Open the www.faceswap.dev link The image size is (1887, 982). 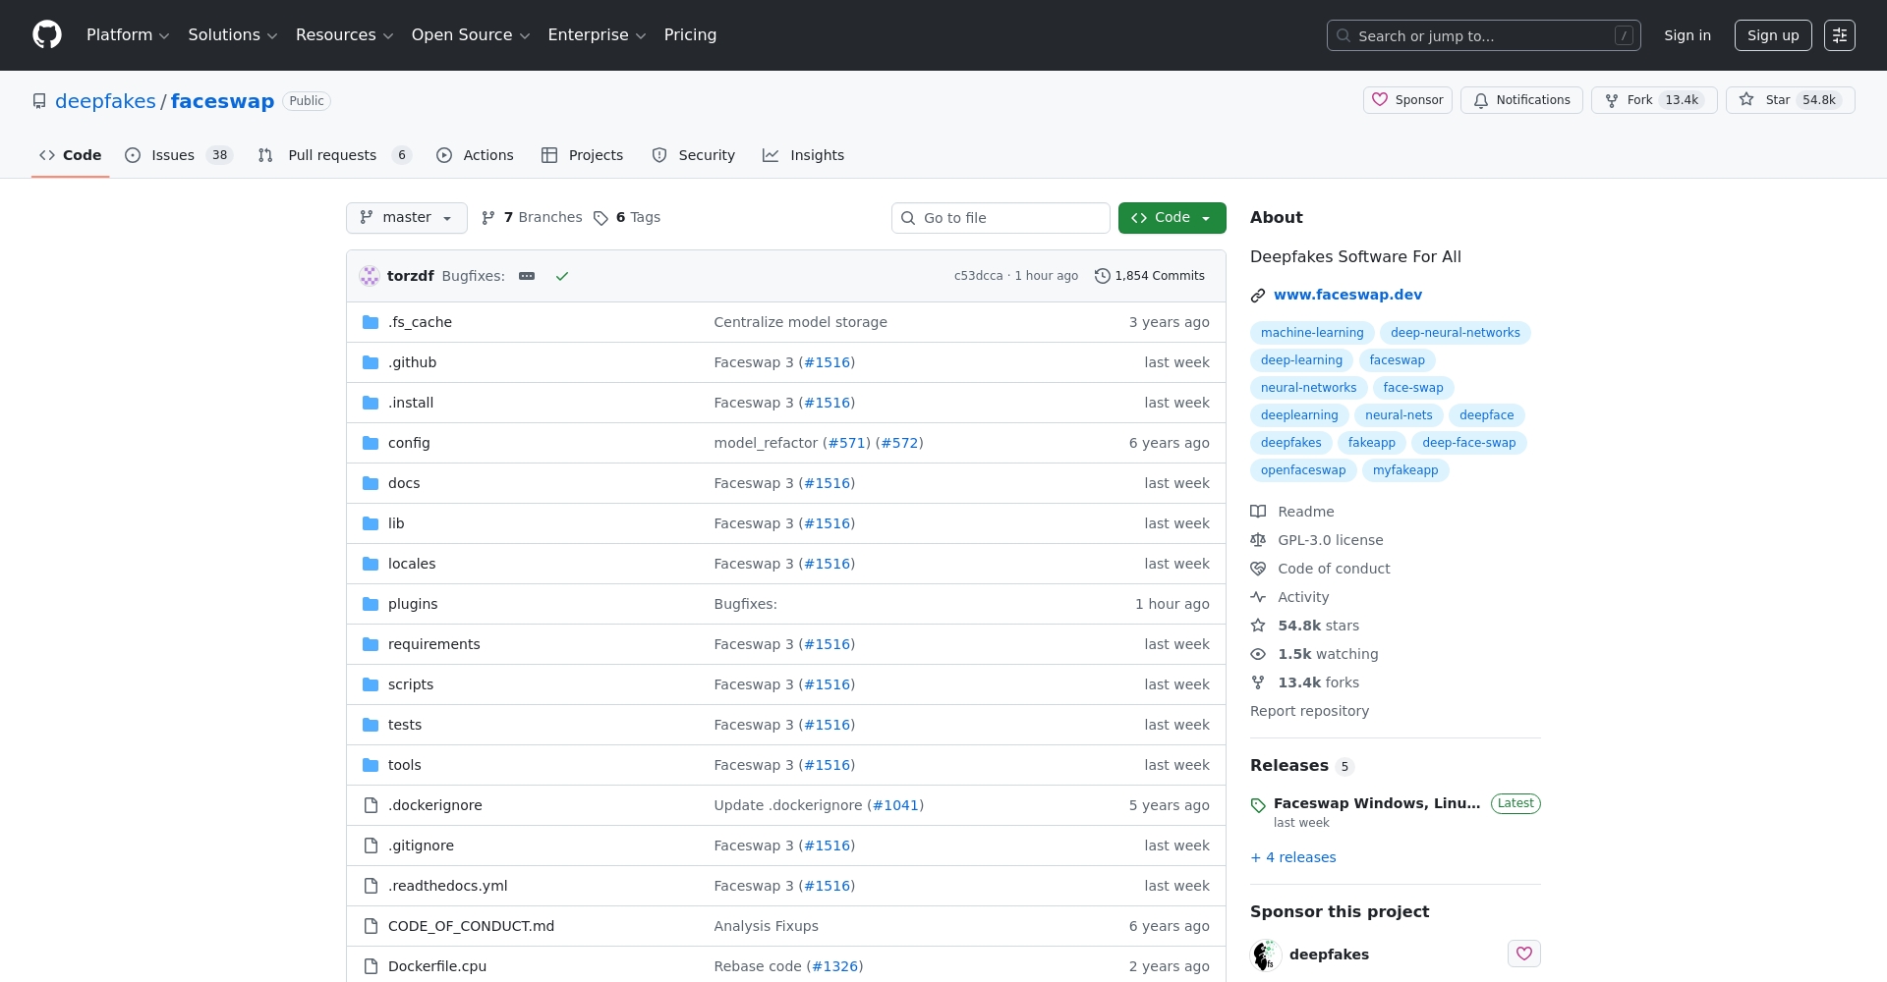point(1347,295)
